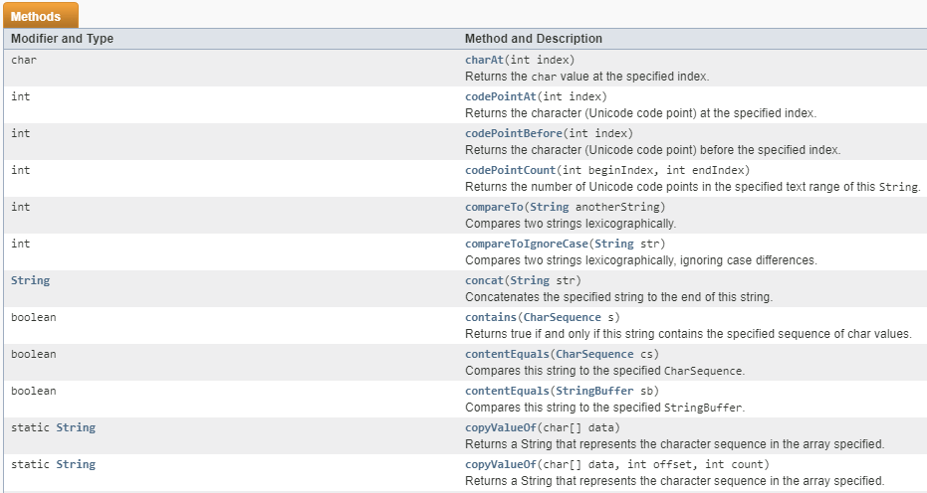Select the Methods tab

tap(40, 16)
